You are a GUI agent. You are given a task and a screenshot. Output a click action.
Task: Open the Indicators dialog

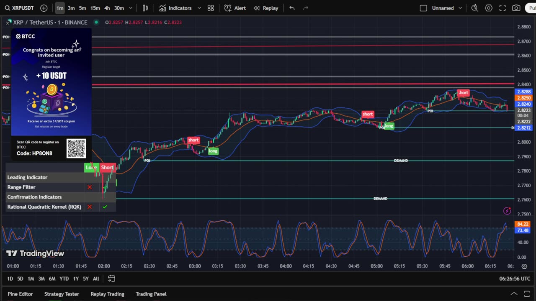[175, 8]
